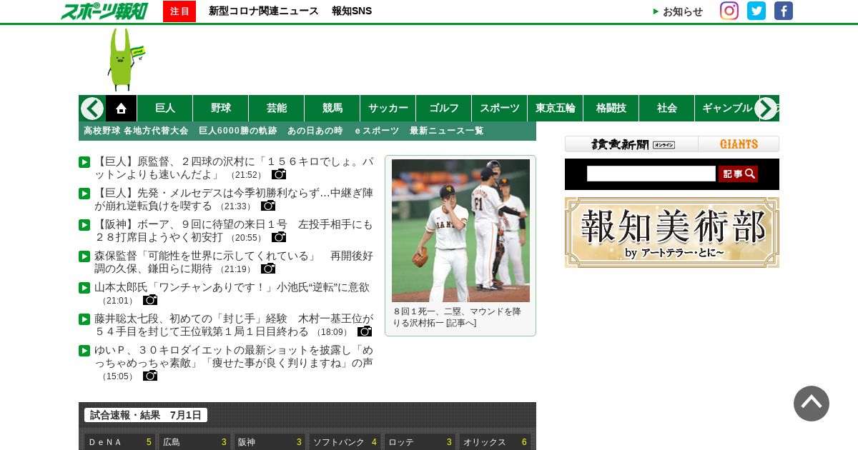
Task: Open the ゴルフ tab
Action: pos(444,108)
